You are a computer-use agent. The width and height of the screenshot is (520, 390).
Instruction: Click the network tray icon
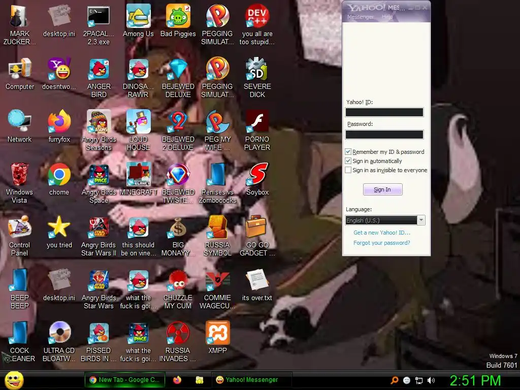(419, 380)
